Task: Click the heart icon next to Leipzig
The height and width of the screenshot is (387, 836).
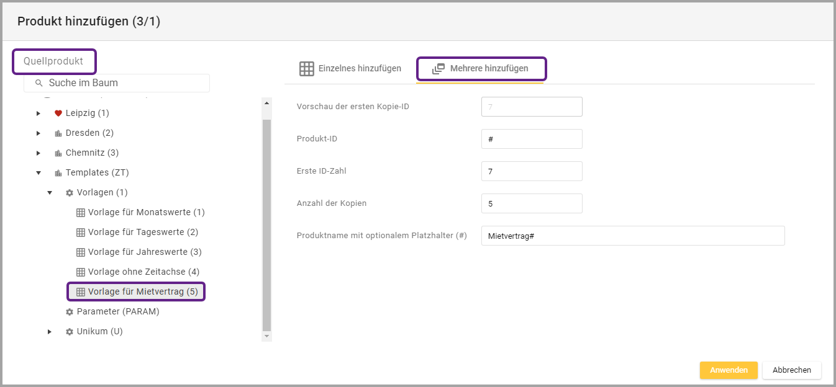Action: click(58, 113)
